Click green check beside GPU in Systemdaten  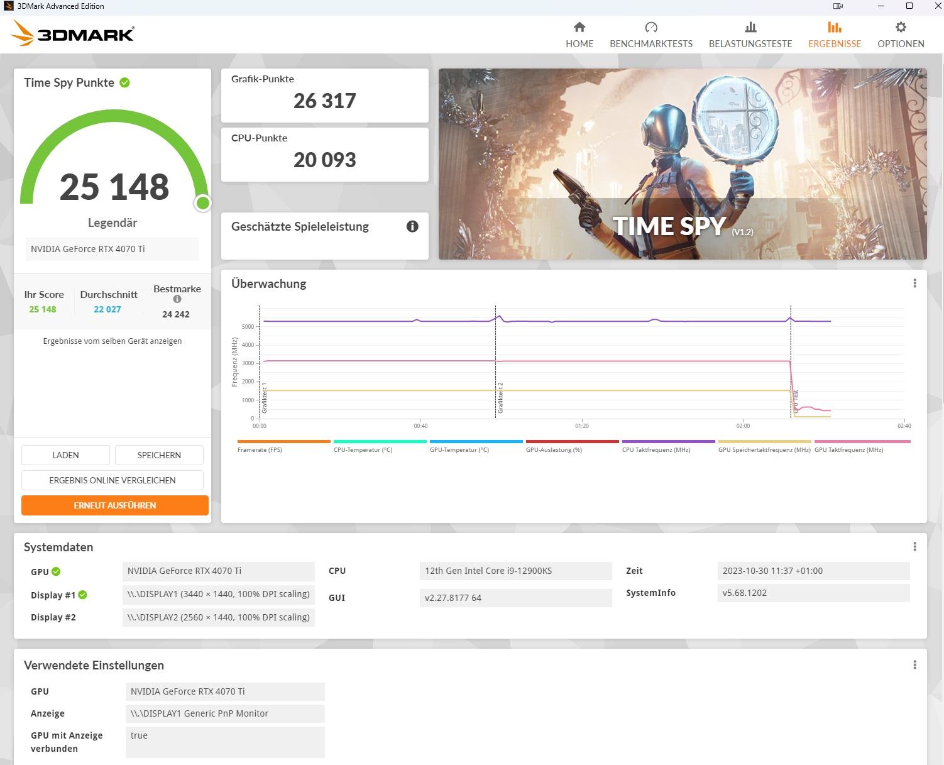point(56,571)
